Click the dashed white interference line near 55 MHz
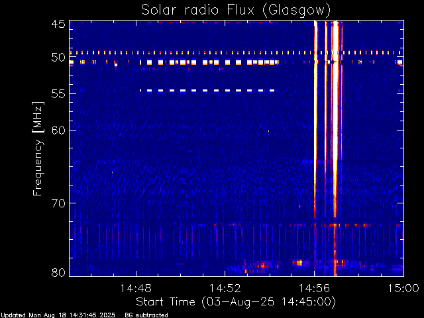 pyautogui.click(x=207, y=91)
